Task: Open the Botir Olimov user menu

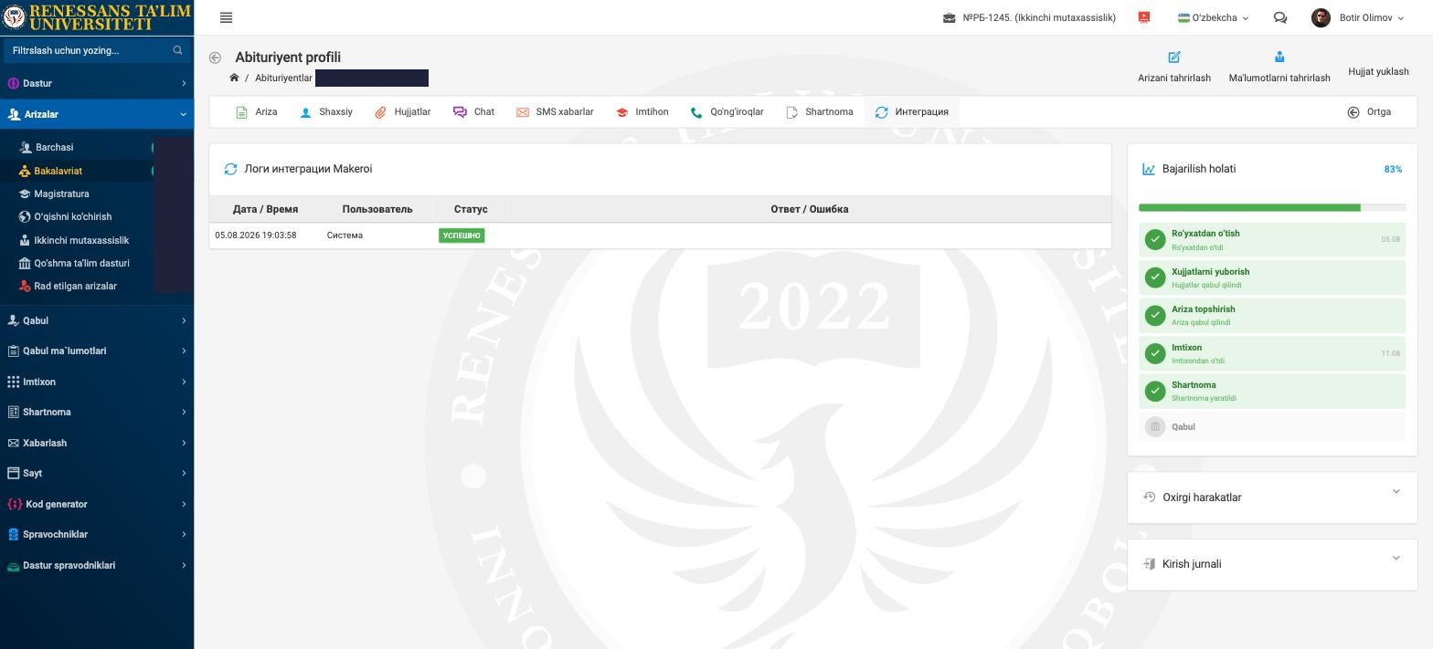Action: click(x=1357, y=17)
